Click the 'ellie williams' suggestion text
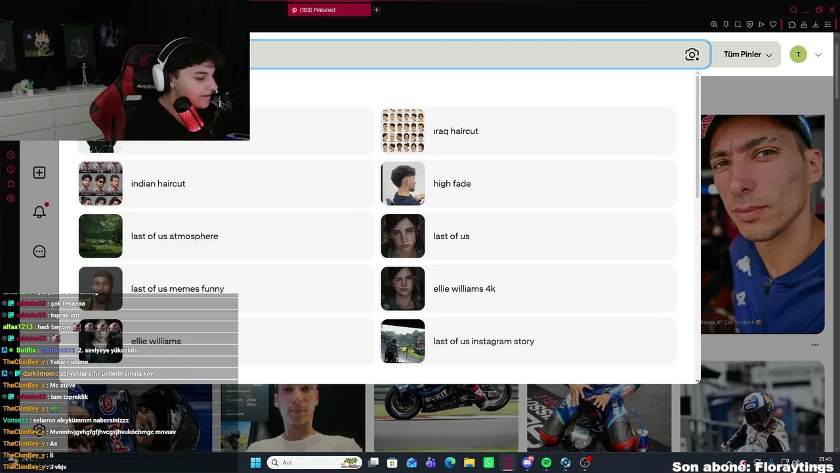Viewport: 840px width, 473px height. point(156,341)
